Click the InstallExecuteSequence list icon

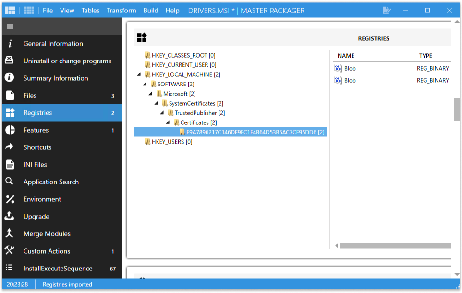[9, 268]
